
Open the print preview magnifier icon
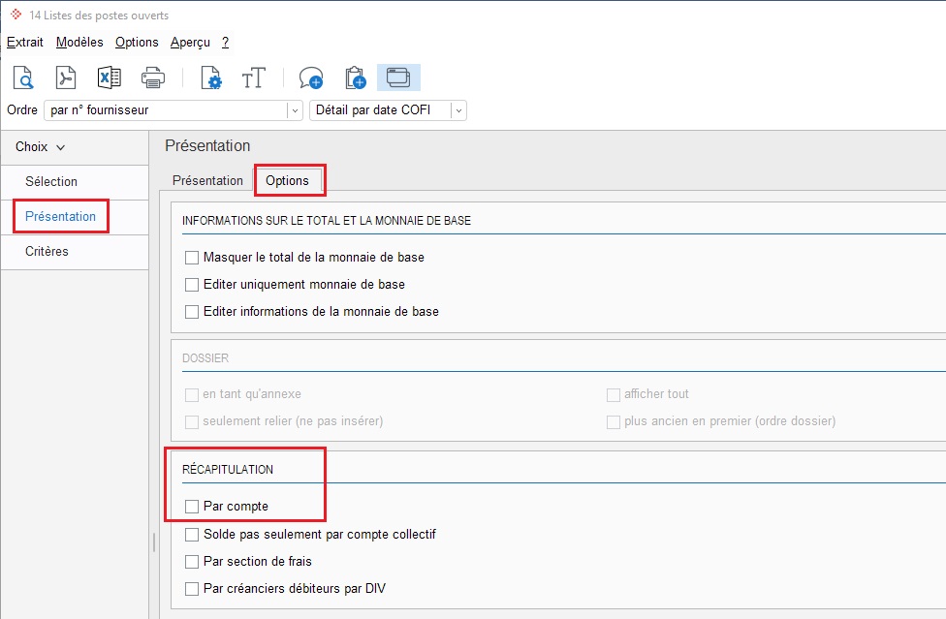[23, 77]
